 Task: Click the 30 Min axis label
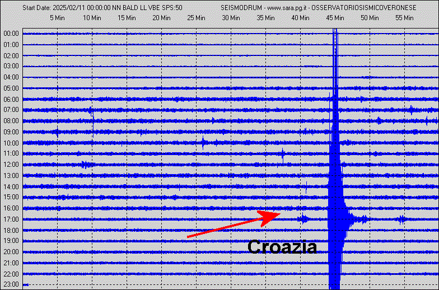coord(231,18)
